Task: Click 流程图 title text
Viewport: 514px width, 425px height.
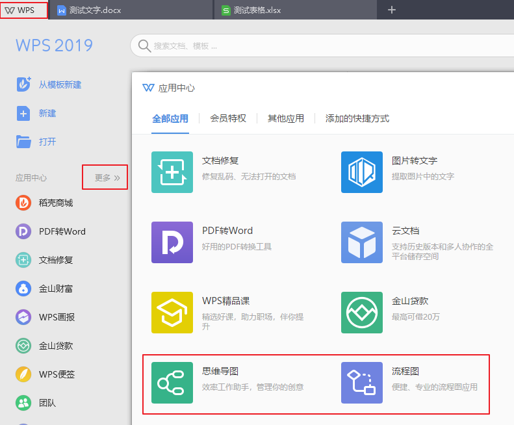Action: point(405,371)
